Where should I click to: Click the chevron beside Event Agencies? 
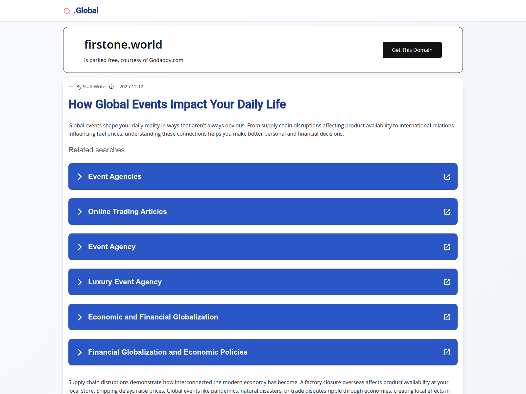tap(80, 177)
